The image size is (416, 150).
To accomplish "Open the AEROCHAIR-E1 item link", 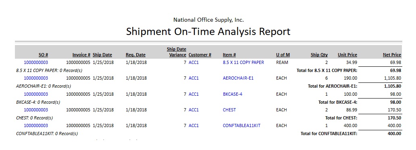I will click(238, 78).
